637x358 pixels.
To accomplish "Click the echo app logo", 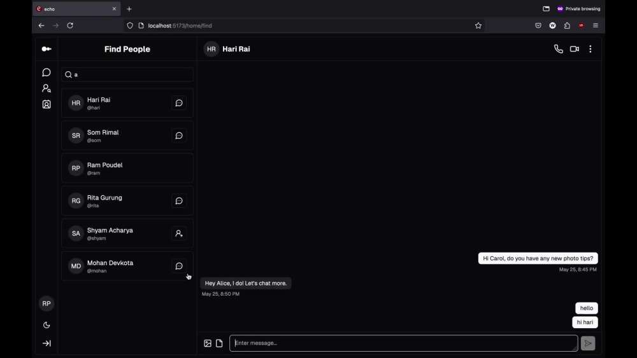I will (47, 49).
